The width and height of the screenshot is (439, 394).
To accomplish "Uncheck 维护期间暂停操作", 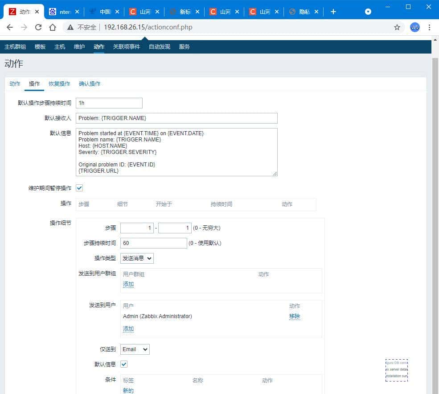I will [x=79, y=188].
